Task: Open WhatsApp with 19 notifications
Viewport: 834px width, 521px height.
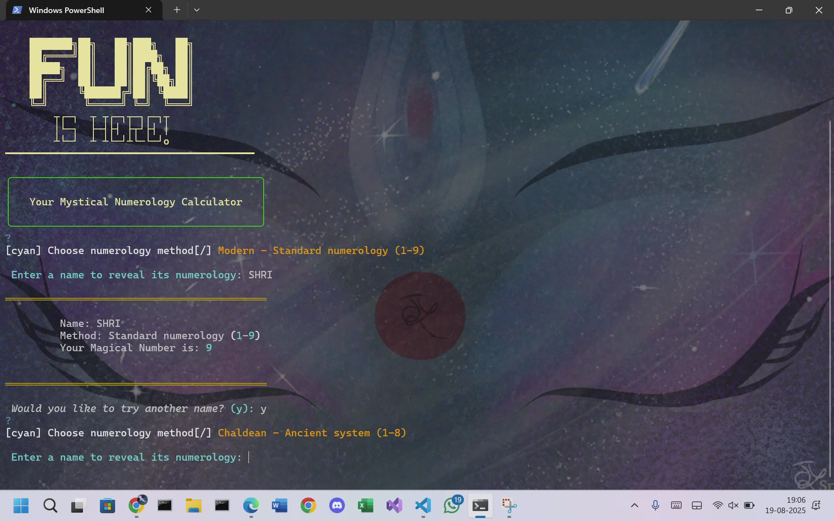Action: pyautogui.click(x=452, y=505)
